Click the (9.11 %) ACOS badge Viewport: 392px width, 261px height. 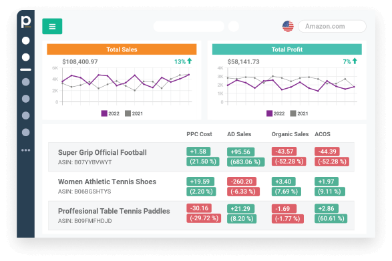330,192
